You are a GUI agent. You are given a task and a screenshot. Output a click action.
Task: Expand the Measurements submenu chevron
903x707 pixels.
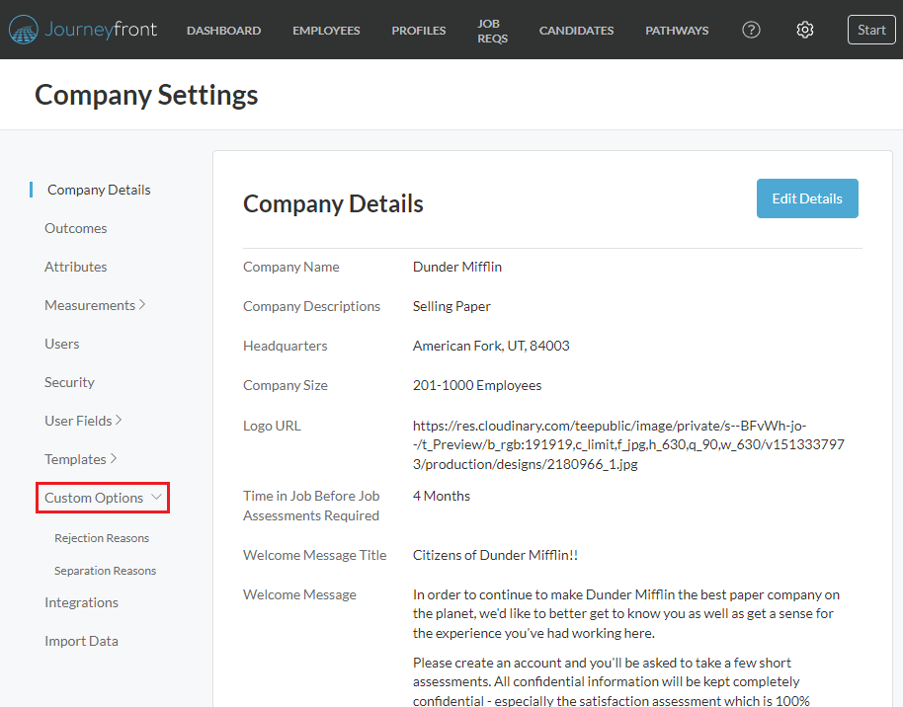(x=142, y=305)
